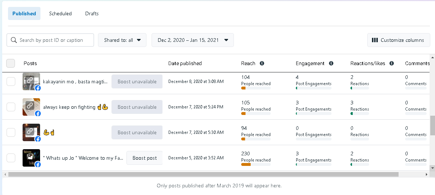Viewport: 435px width, 195px height.
Task: Check the box for the 'Whats up Jo' post
Action: pyautogui.click(x=11, y=158)
